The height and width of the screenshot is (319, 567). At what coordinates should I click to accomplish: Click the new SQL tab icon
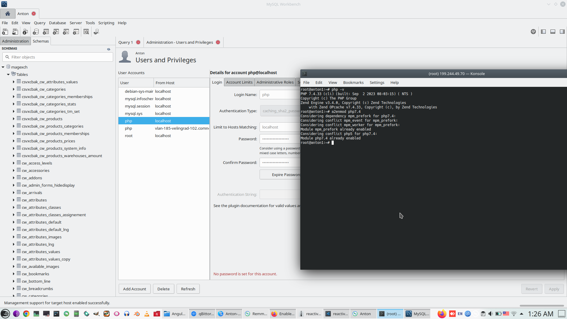point(5,32)
